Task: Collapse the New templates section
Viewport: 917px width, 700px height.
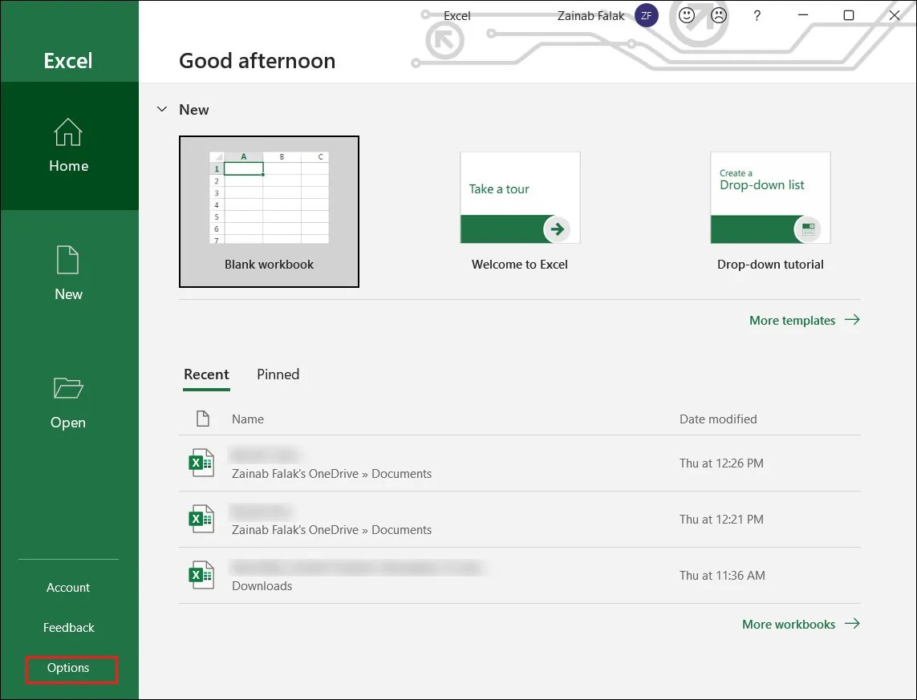Action: click(x=162, y=109)
